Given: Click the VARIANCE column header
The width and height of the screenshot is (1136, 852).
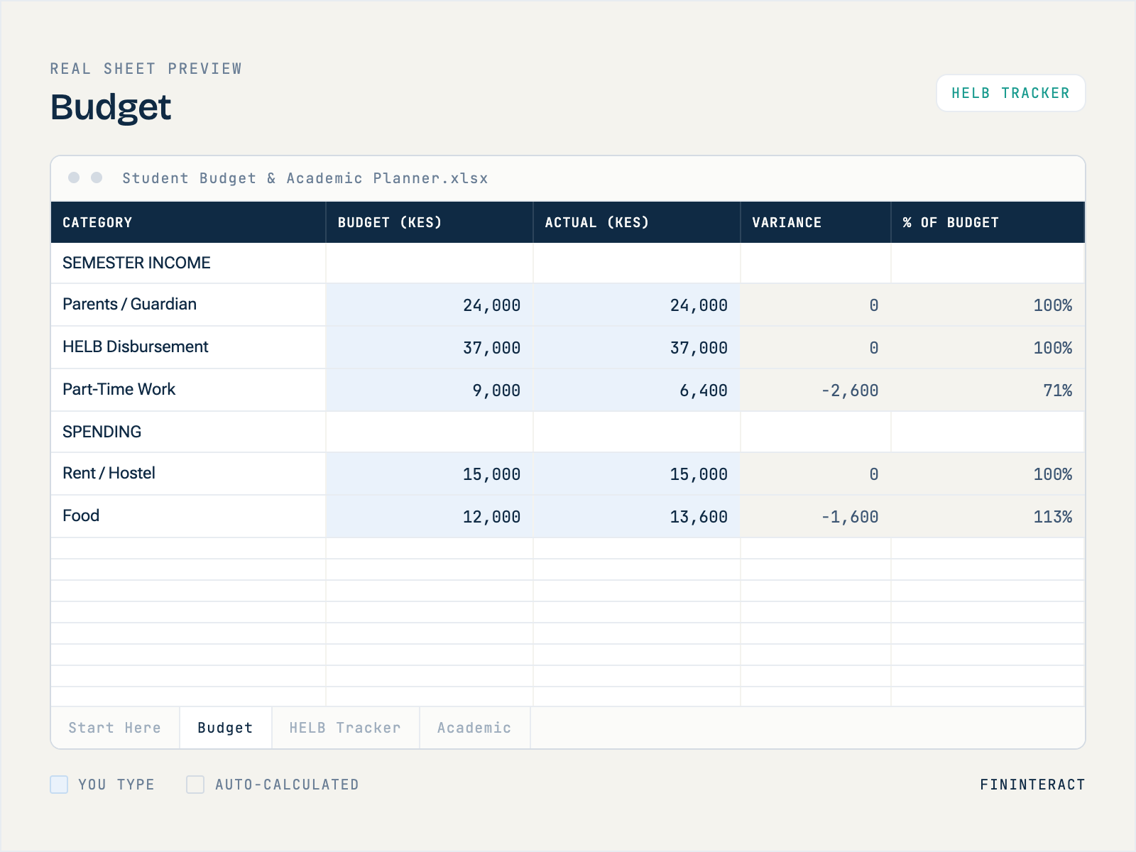Looking at the screenshot, I should pyautogui.click(x=816, y=222).
